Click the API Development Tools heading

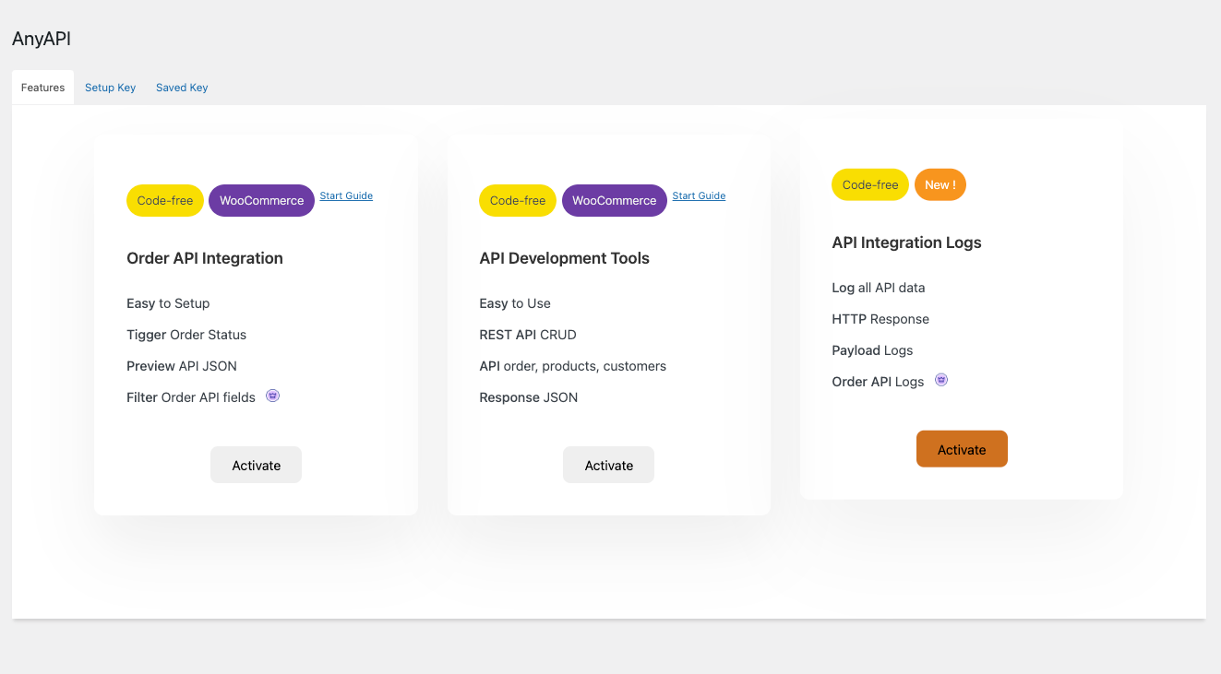[564, 258]
